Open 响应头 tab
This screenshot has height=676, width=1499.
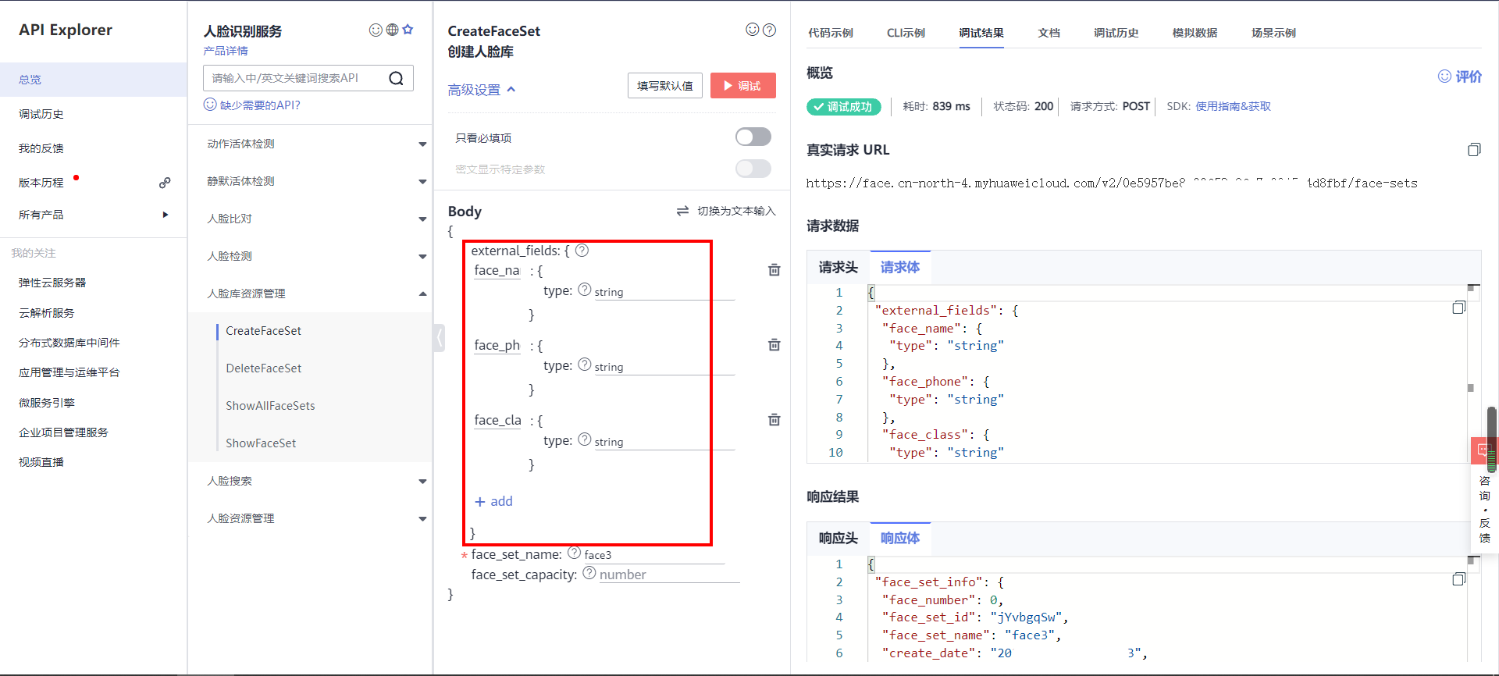838,538
